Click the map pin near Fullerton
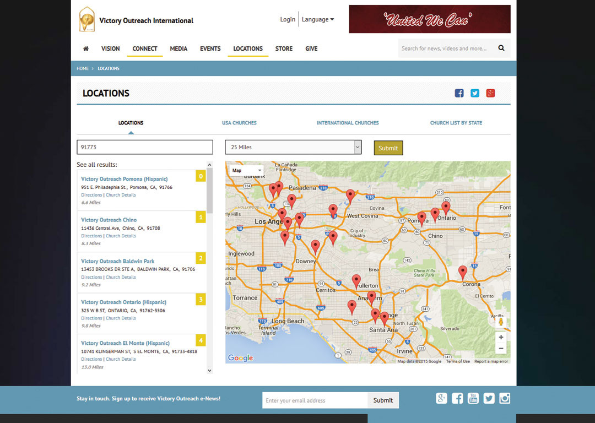This screenshot has height=423, width=595. tap(356, 282)
